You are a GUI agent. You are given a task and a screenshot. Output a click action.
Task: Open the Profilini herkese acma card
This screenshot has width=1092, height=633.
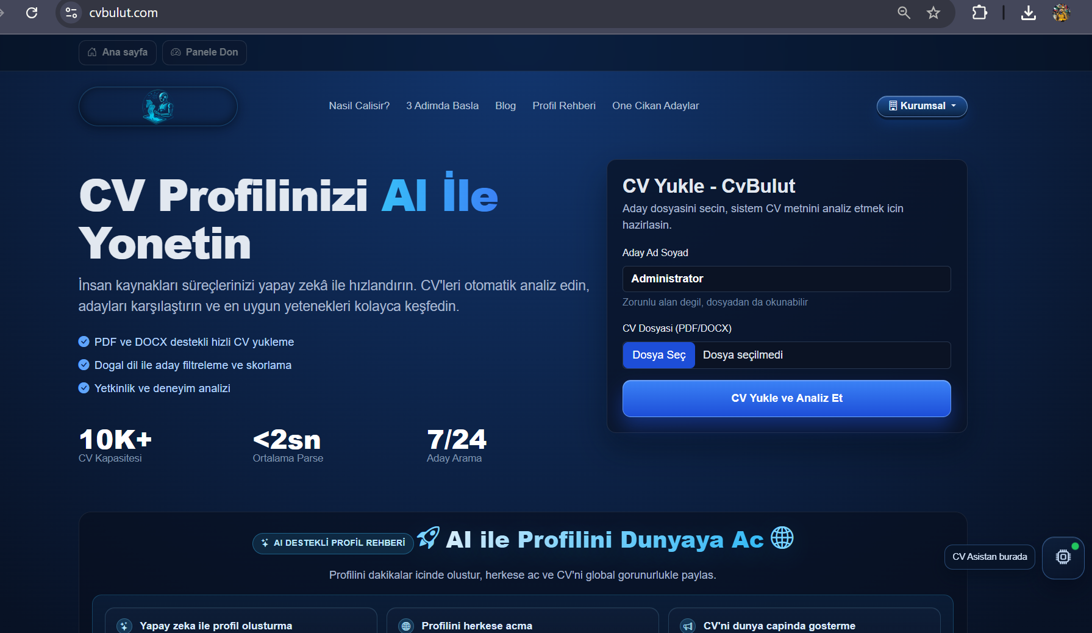[523, 621]
